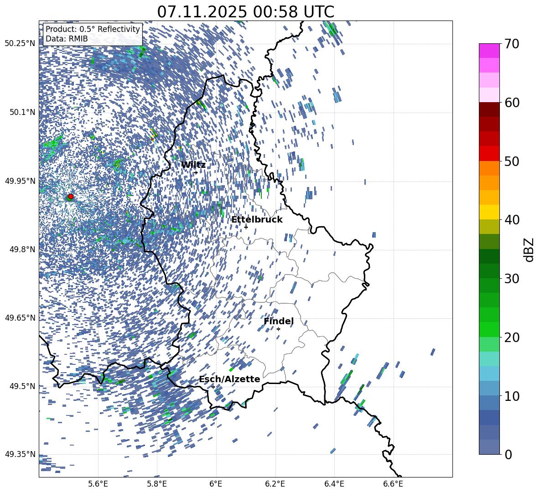This screenshot has width=540, height=493.
Task: Pick the yellow 40 dBZ color band
Action: pos(489,212)
